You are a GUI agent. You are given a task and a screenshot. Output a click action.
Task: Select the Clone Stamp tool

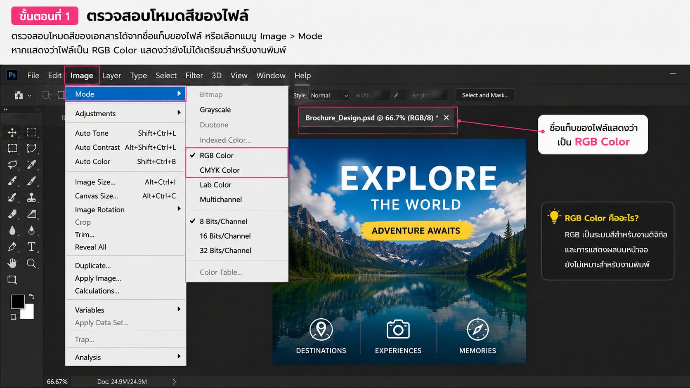(x=31, y=197)
